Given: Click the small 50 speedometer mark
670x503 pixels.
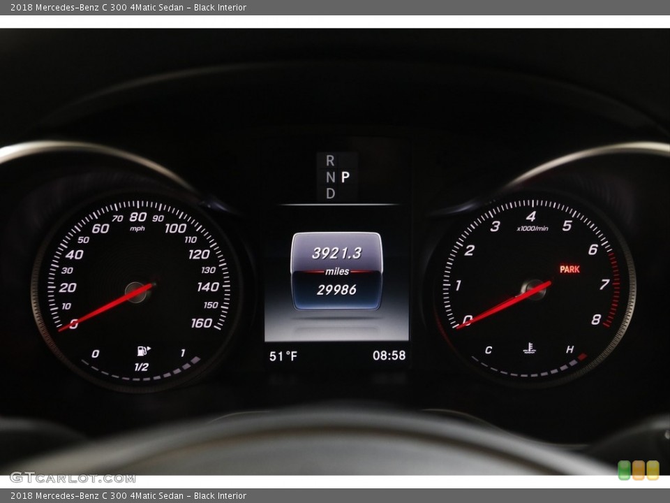Looking at the screenshot, I should [x=83, y=240].
